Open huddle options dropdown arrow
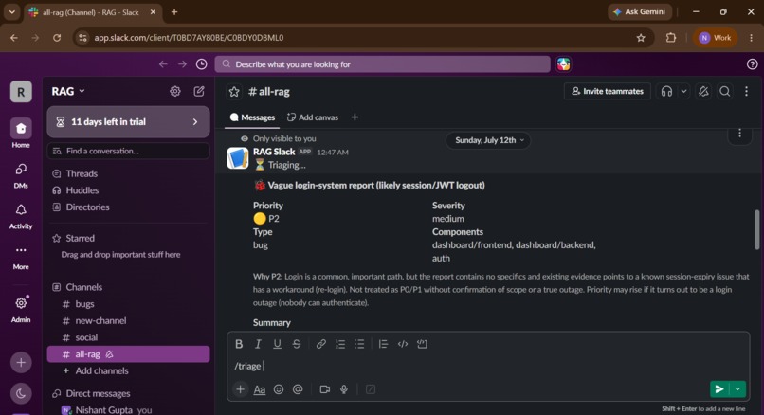Screen dimensions: 764x415 click(x=683, y=91)
